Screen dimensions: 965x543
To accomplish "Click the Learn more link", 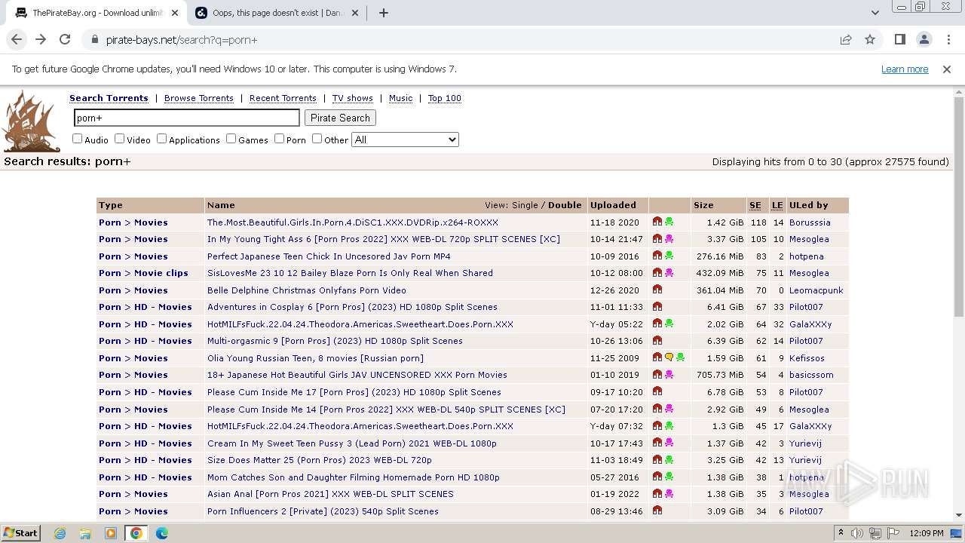I will tap(905, 69).
